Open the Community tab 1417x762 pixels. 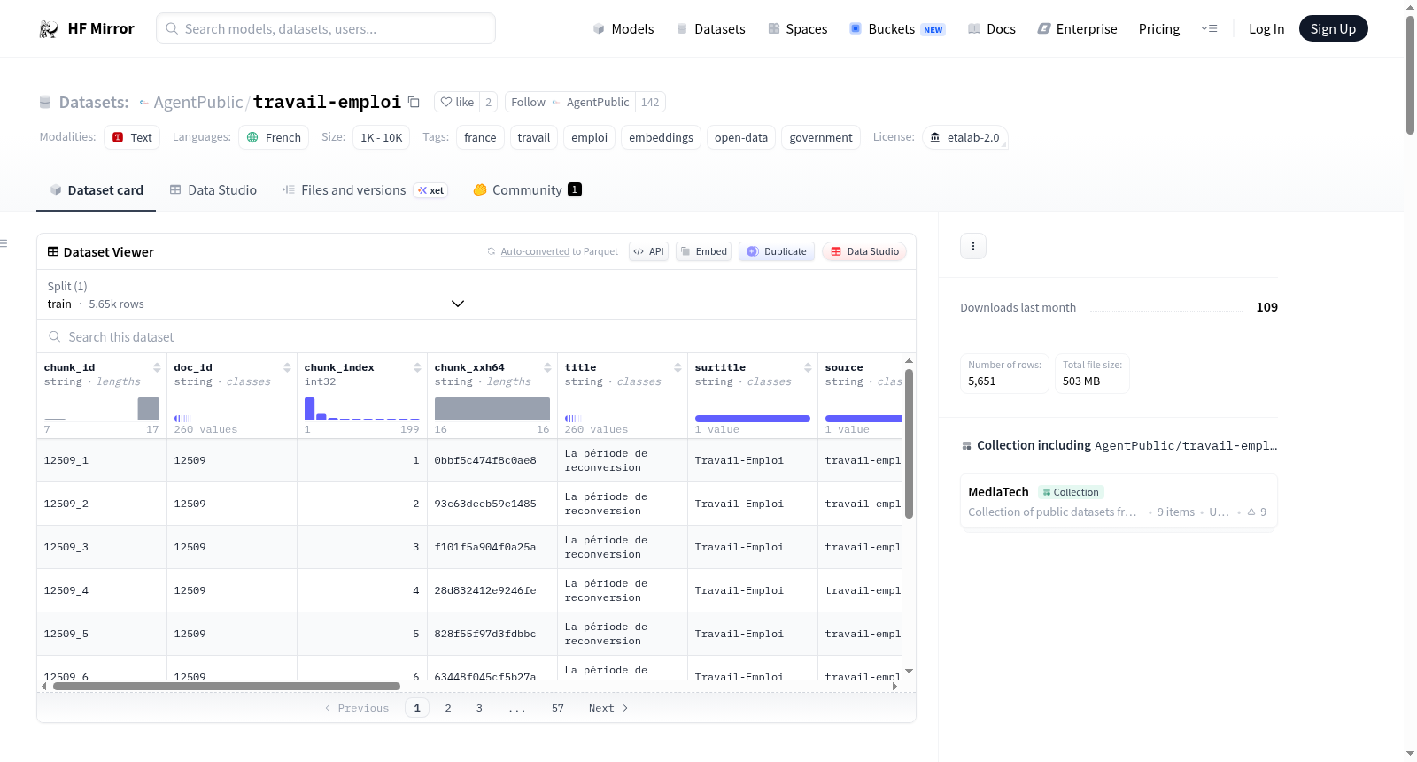click(x=527, y=190)
